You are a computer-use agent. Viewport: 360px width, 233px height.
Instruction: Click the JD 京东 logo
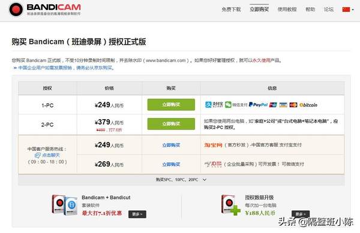[x=213, y=164]
